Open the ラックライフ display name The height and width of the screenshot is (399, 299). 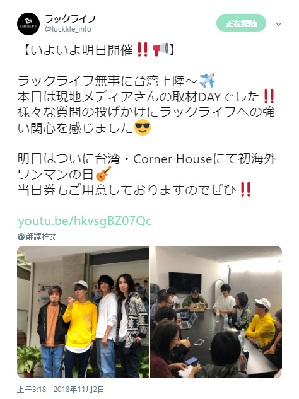70,19
